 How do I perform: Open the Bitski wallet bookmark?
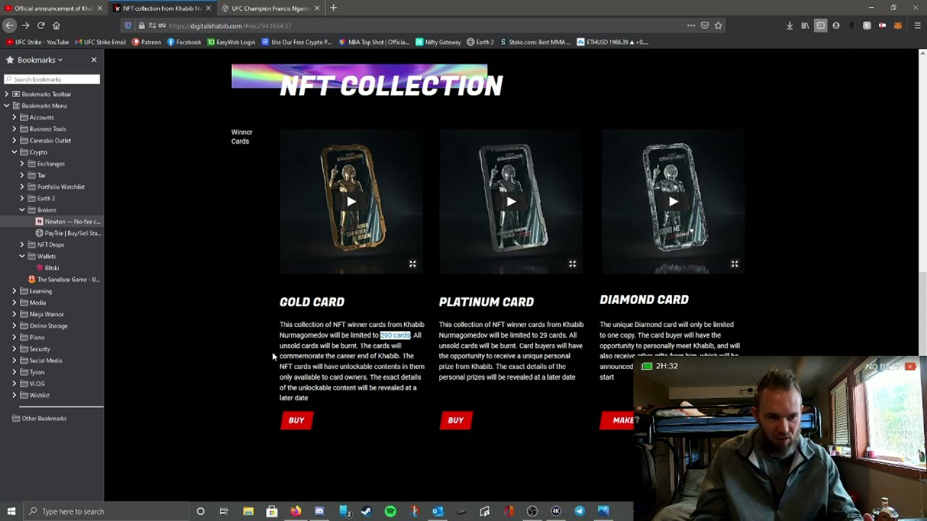pos(47,268)
